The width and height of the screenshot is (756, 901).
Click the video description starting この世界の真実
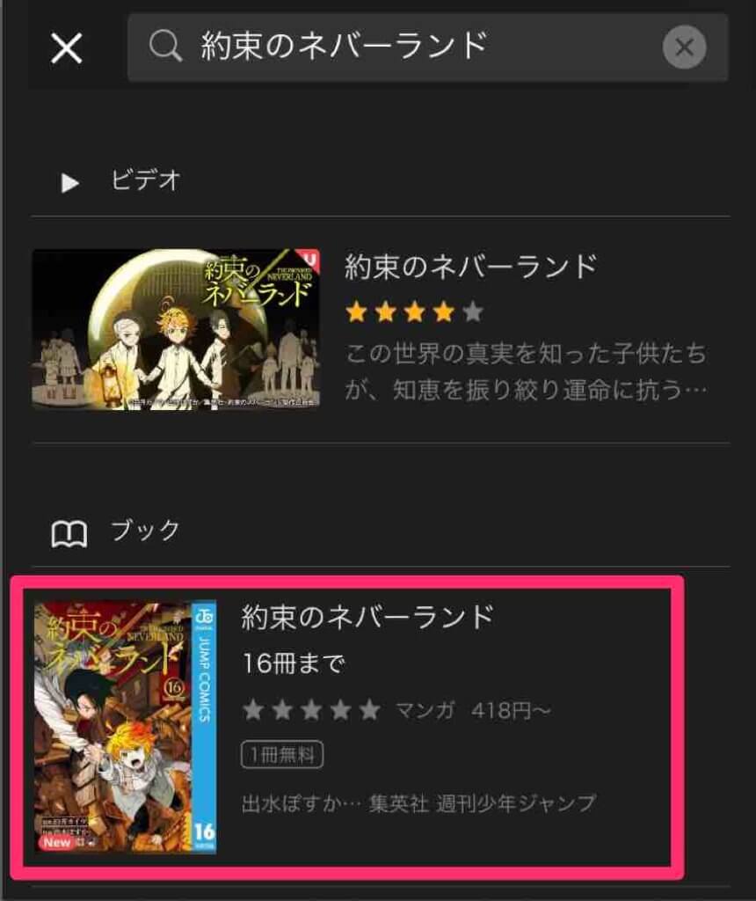click(x=526, y=371)
